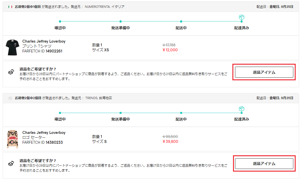Select the 配送中 step dot in second shipment tracker

click(181, 113)
